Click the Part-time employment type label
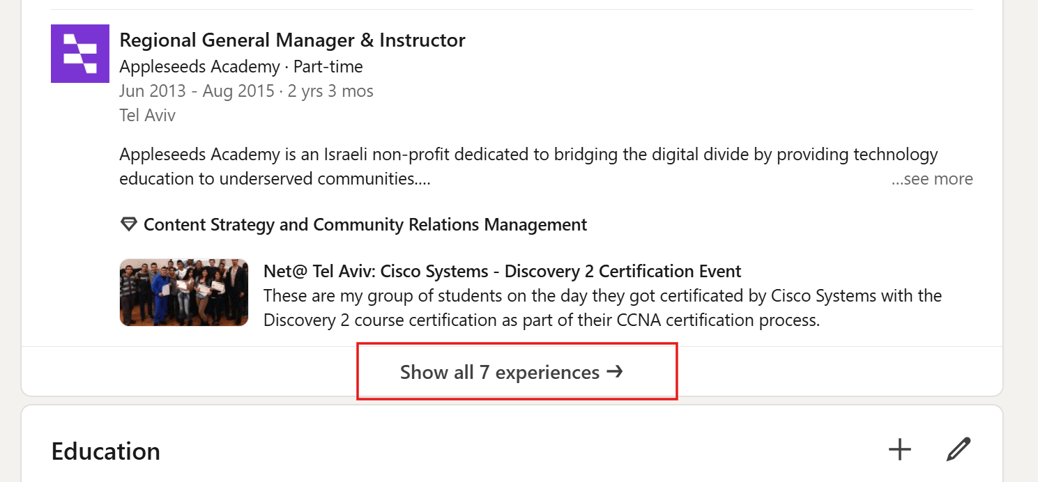This screenshot has width=1038, height=482. point(328,67)
